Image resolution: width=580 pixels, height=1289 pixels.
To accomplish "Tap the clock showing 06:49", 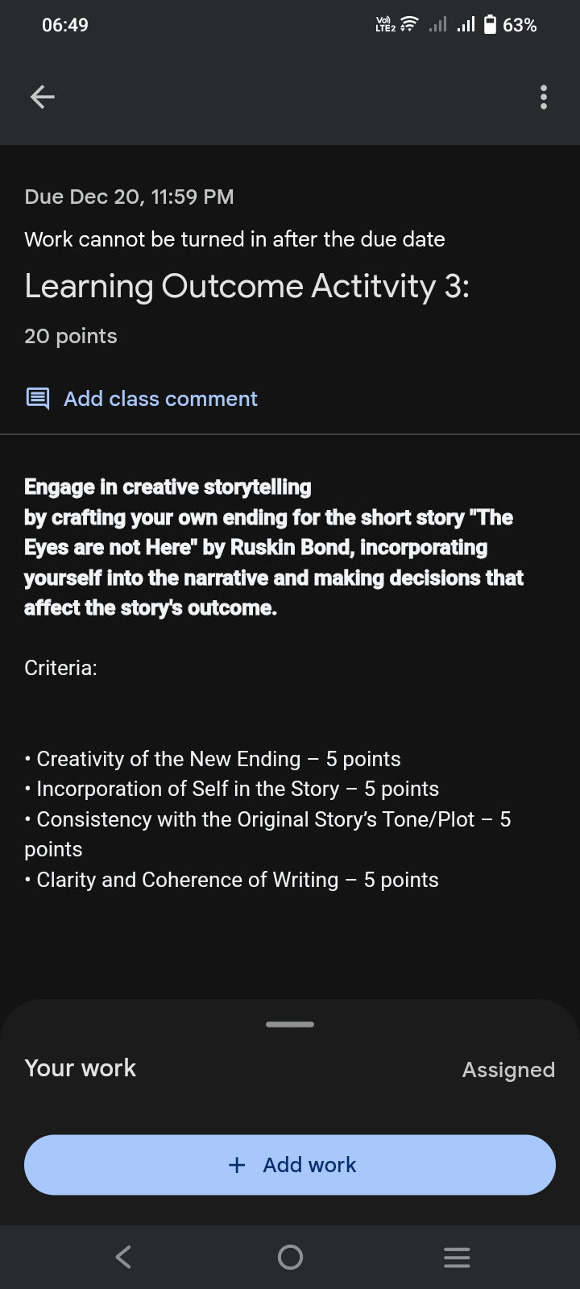I will (x=64, y=24).
